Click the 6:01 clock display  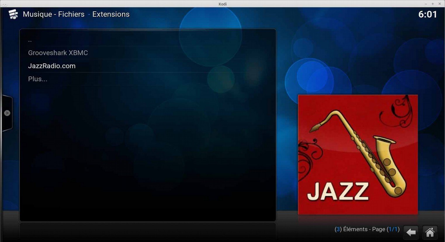pyautogui.click(x=427, y=14)
